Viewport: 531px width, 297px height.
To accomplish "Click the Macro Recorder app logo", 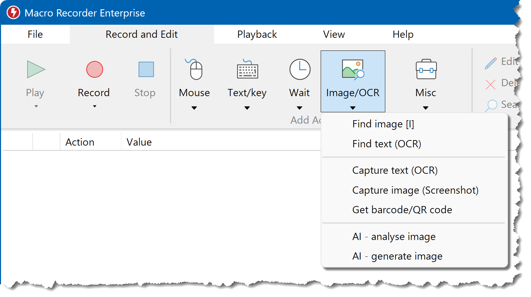I will (13, 13).
